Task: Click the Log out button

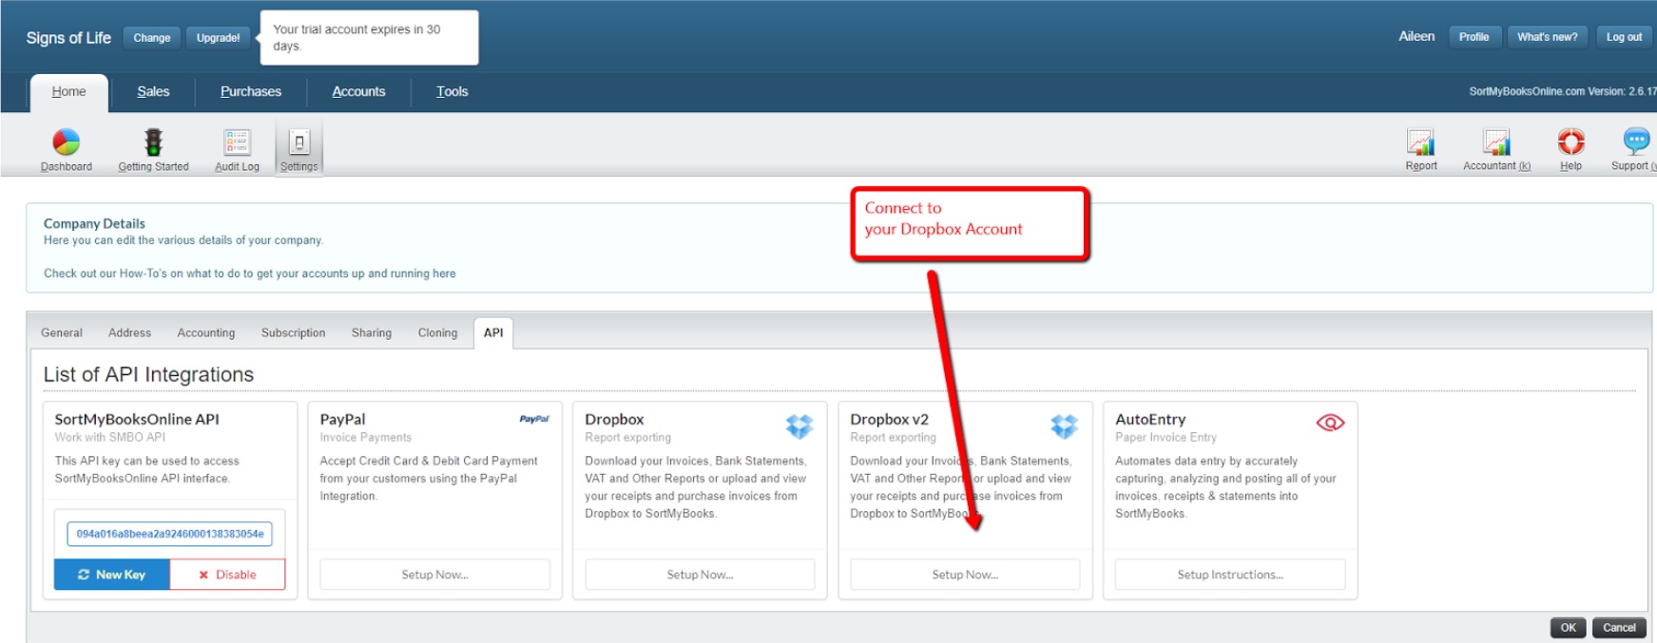Action: click(1624, 37)
